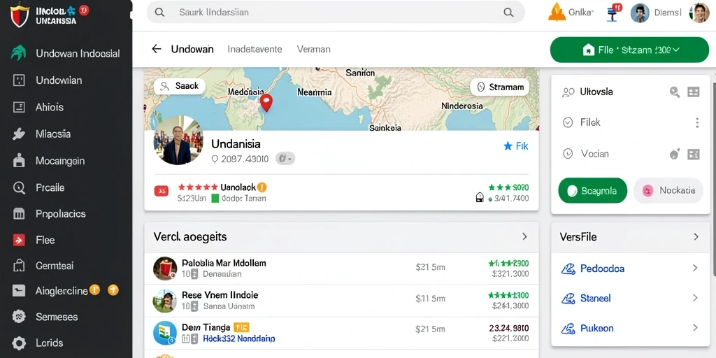Click the back arrow beside Undowan

157,49
